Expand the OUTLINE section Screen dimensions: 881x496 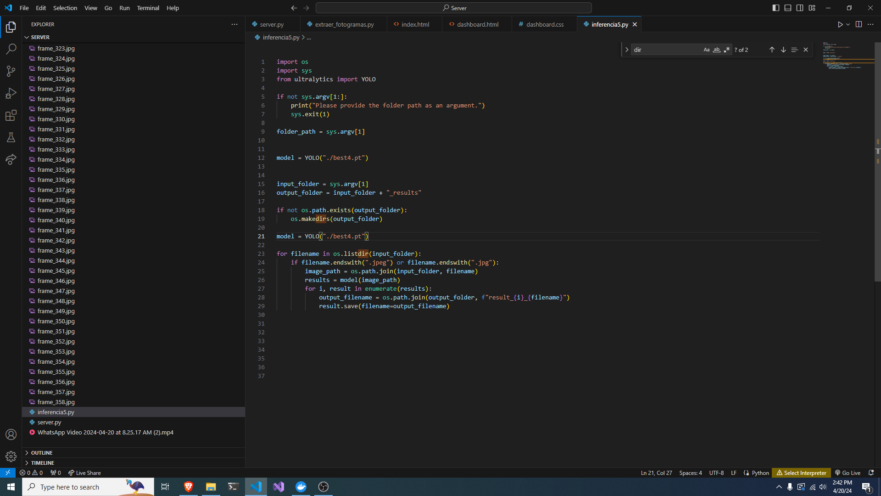click(42, 453)
